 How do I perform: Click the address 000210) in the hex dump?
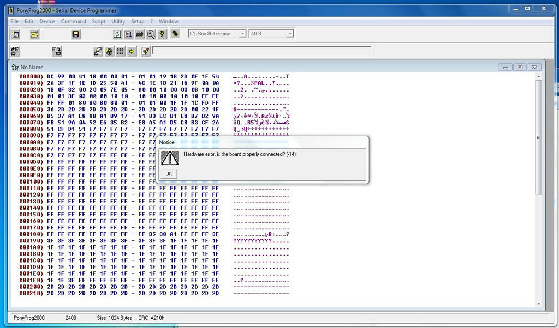pyautogui.click(x=31, y=293)
